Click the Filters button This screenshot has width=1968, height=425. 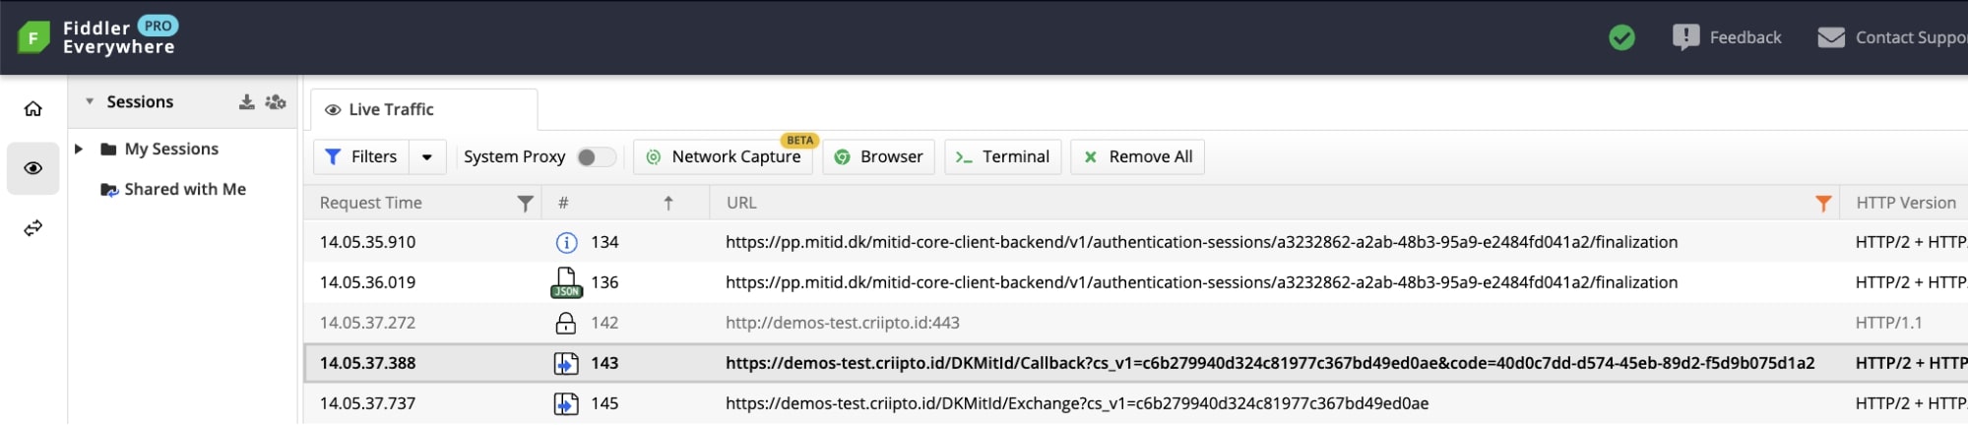tap(360, 156)
